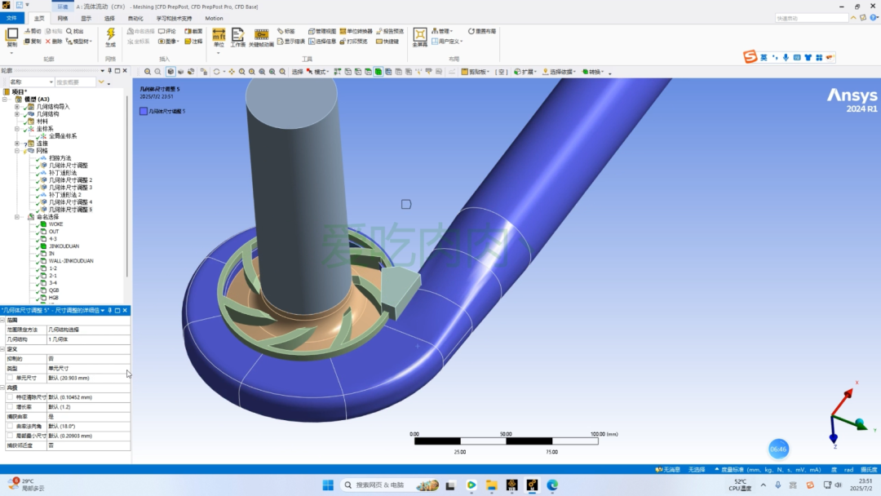Image resolution: width=881 pixels, height=496 pixels.
Task: Click 管理视图 (Manage Views)
Action: [x=322, y=32]
